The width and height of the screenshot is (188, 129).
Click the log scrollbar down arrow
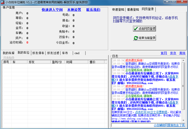(183, 120)
